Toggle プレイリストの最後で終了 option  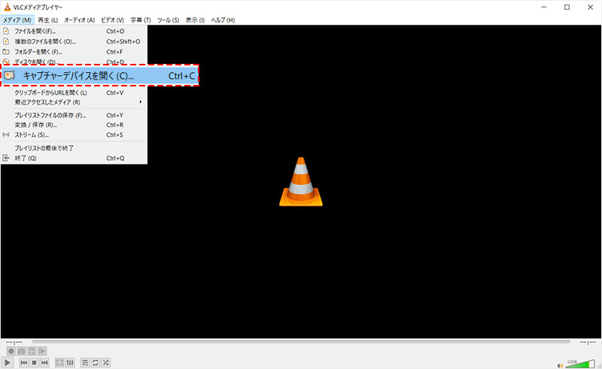click(74, 148)
